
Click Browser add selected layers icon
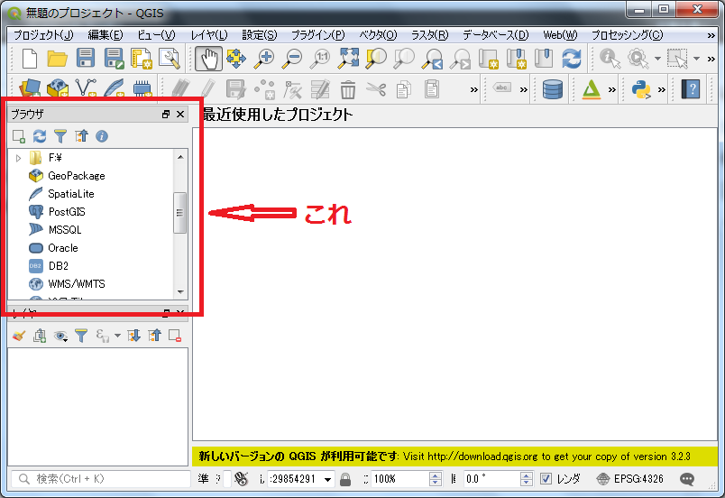tap(19, 136)
